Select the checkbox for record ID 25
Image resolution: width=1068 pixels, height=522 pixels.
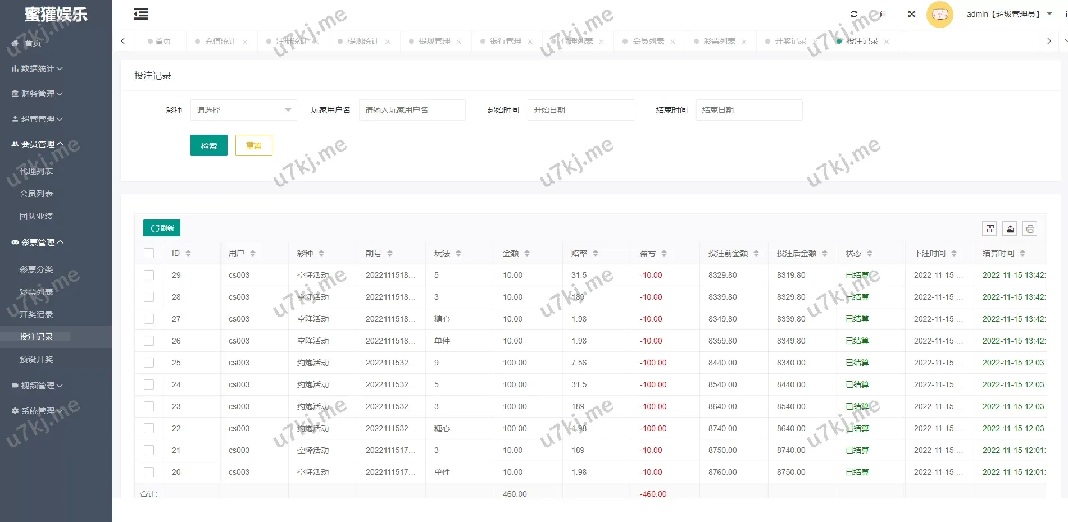[149, 363]
